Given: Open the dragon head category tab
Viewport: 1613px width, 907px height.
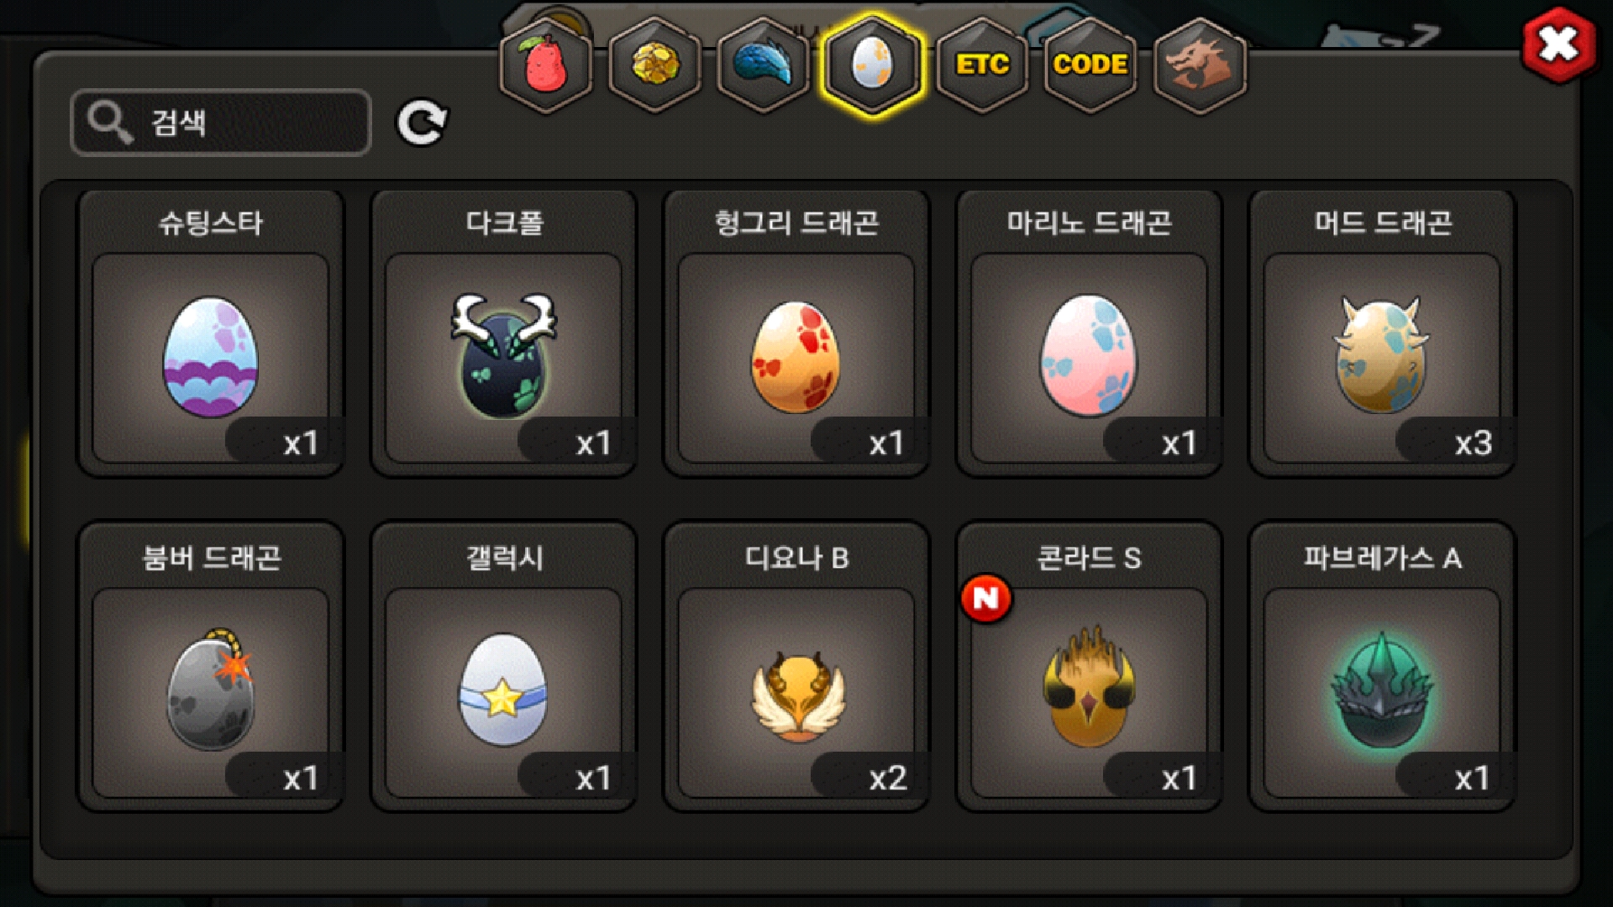Looking at the screenshot, I should [1200, 65].
